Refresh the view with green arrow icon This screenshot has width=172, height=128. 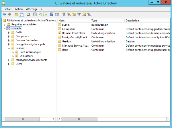[x=40, y=15]
